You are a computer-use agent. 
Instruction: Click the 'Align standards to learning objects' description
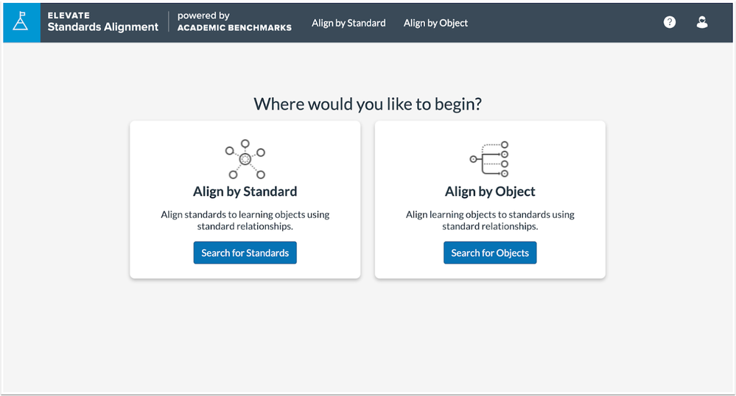coord(245,220)
